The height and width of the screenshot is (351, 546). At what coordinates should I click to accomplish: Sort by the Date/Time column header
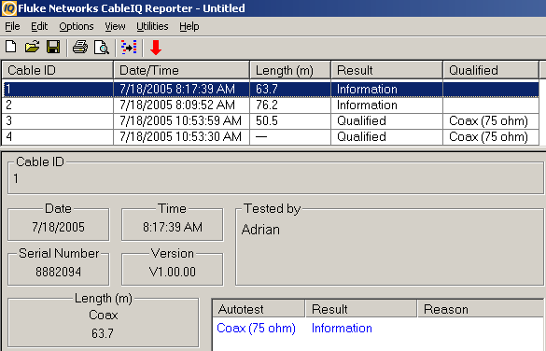pyautogui.click(x=181, y=70)
